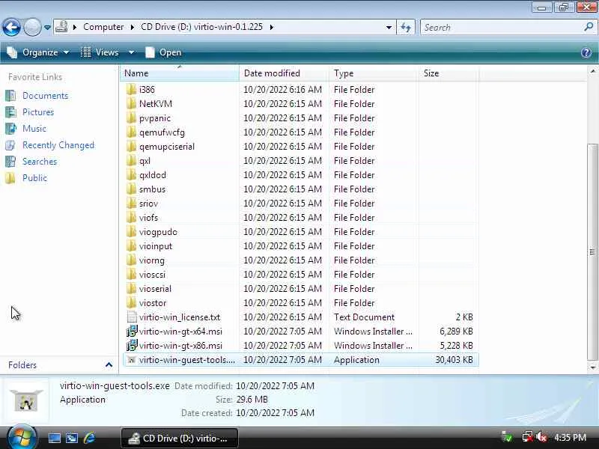Screen dimensions: 599x449
Task: Select the NetKVM folder icon
Action: click(x=132, y=103)
